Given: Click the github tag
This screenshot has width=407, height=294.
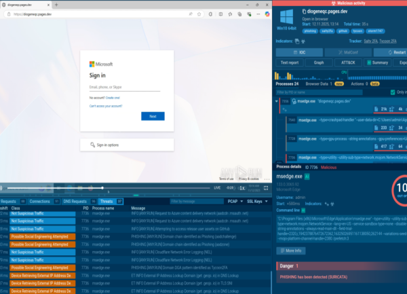Looking at the screenshot, I should pyautogui.click(x=343, y=31).
